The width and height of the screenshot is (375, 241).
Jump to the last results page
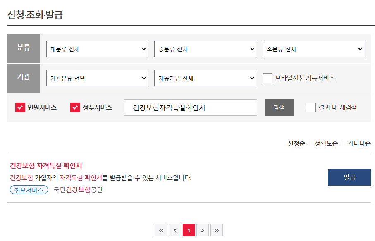pos(216,230)
